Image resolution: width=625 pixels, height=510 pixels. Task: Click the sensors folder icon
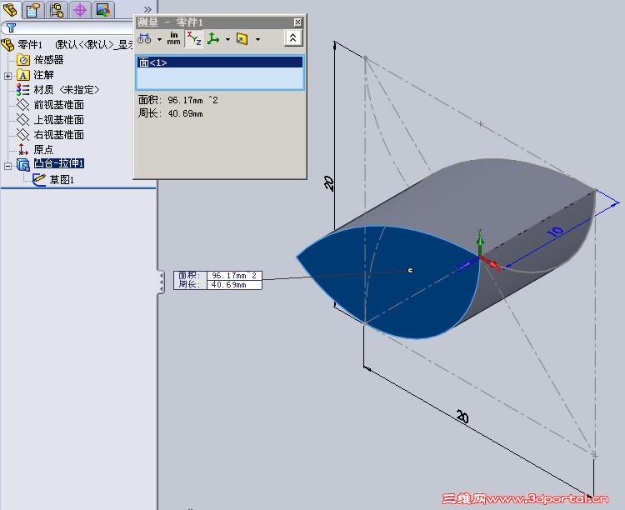click(23, 60)
